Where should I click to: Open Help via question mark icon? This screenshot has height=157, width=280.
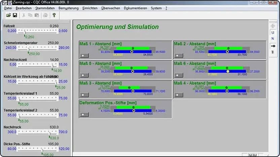pyautogui.click(x=54, y=15)
